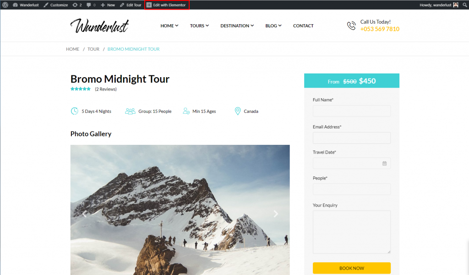Viewport: 469px width, 275px height.
Task: Click the five-star rating icons
Action: (81, 89)
